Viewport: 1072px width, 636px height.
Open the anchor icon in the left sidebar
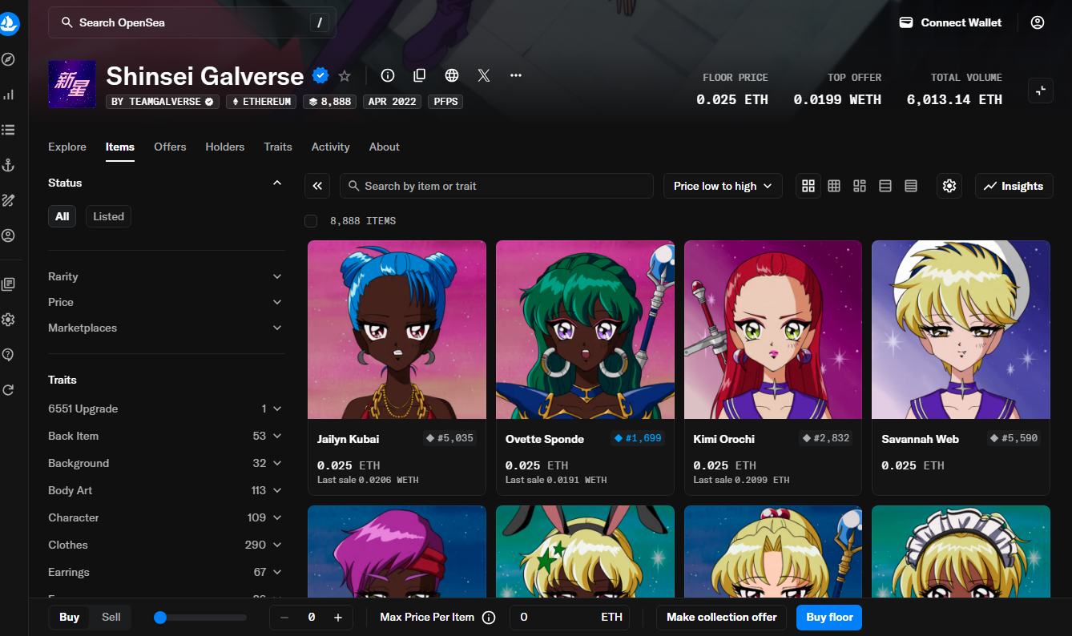[9, 165]
